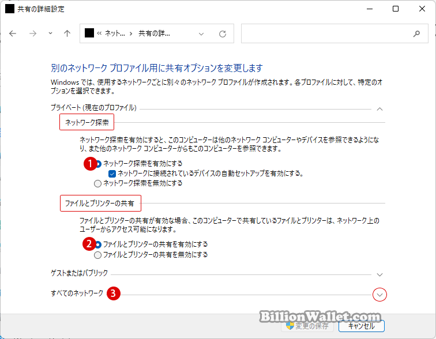
Task: Maximize the 共有の詳細設定 window
Action: 396,9
